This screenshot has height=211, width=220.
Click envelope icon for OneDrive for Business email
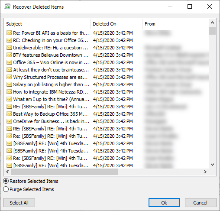[9, 121]
